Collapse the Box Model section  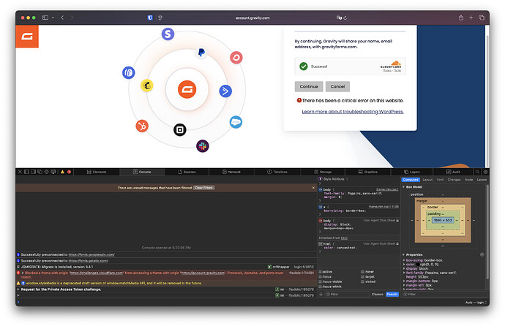403,187
